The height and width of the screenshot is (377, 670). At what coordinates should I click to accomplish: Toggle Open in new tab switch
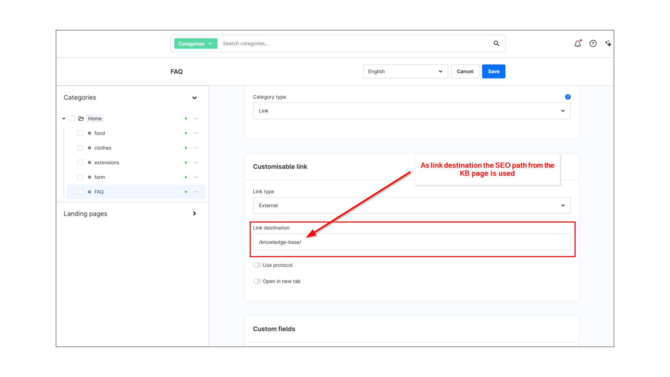pyautogui.click(x=257, y=281)
